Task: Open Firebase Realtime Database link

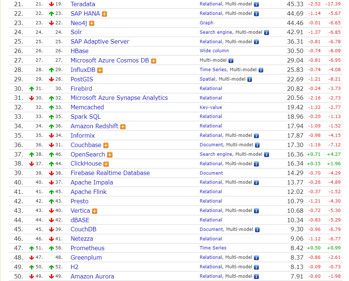Action: (x=110, y=173)
